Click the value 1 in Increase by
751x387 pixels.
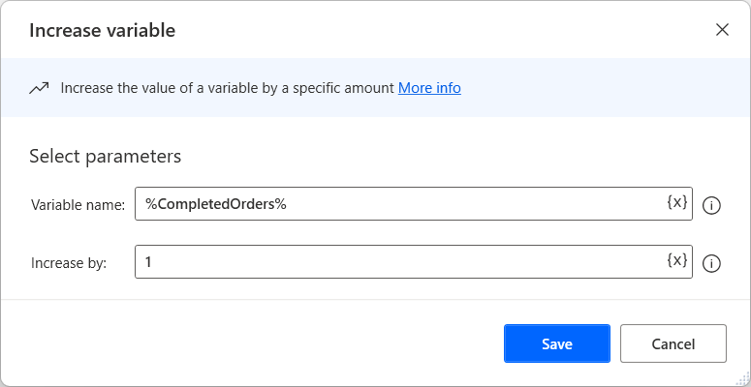(148, 262)
